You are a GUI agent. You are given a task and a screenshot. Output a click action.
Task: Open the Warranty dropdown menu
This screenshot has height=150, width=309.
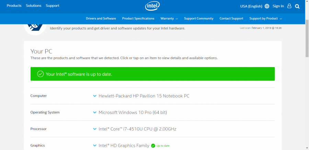[169, 19]
